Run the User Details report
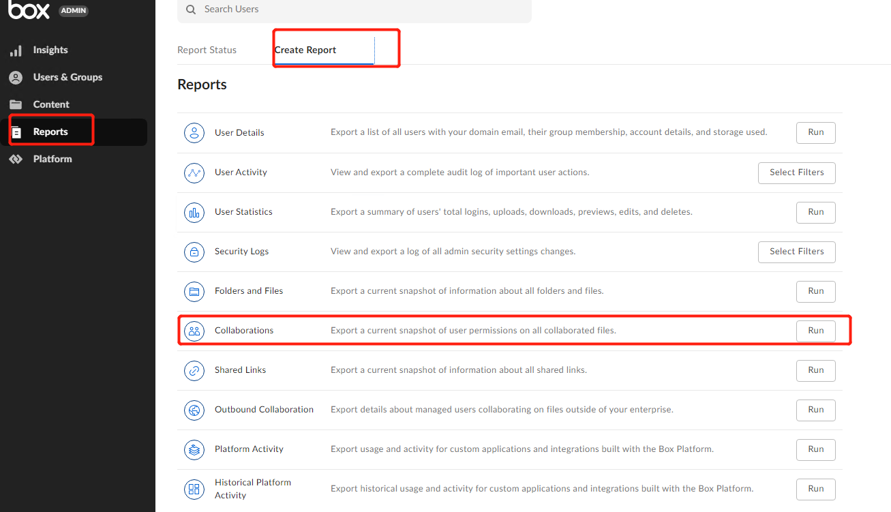The width and height of the screenshot is (891, 512). [816, 133]
